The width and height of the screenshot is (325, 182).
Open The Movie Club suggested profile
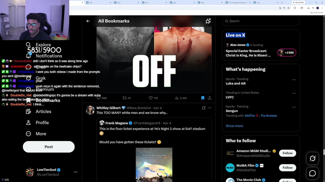(x=249, y=180)
